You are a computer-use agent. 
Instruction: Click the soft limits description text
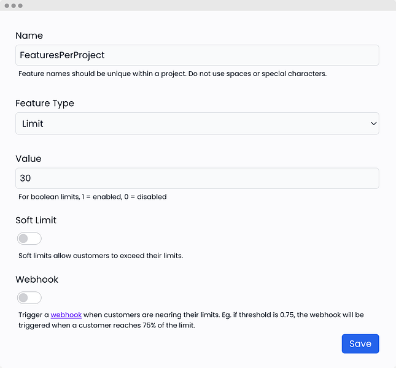101,255
